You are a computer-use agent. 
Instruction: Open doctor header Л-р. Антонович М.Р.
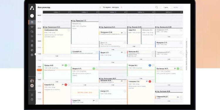[108, 78]
